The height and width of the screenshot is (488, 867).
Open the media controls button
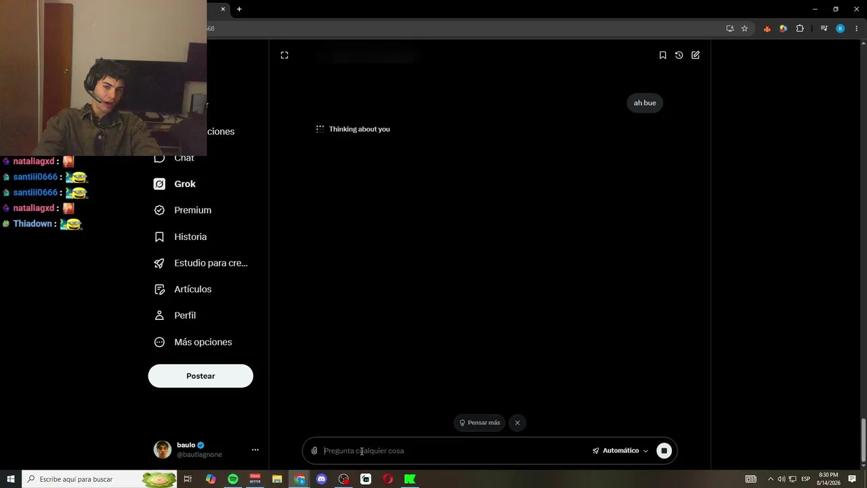click(x=824, y=28)
